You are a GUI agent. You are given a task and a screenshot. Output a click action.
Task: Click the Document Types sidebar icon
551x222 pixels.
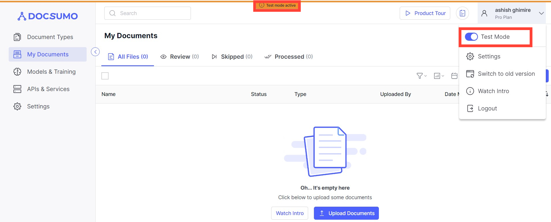[x=17, y=37]
